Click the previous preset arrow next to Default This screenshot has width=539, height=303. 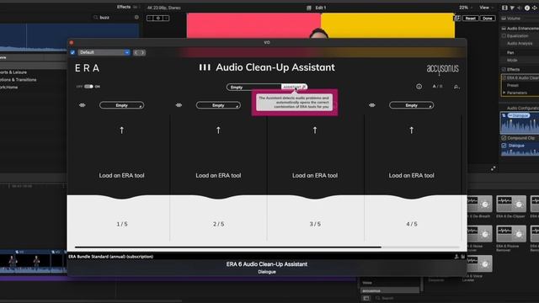point(136,52)
